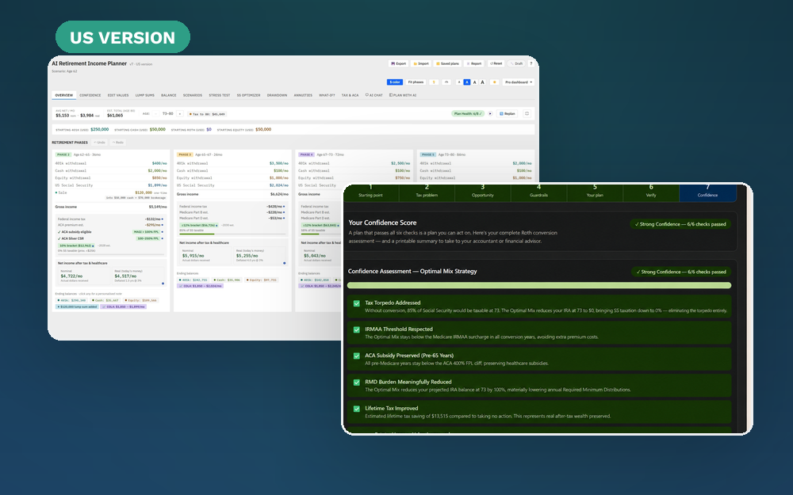The width and height of the screenshot is (793, 495).
Task: Click the Phase 4 label badge
Action: coord(306,154)
